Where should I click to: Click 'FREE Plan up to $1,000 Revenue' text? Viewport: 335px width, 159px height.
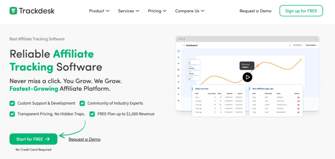[126, 114]
